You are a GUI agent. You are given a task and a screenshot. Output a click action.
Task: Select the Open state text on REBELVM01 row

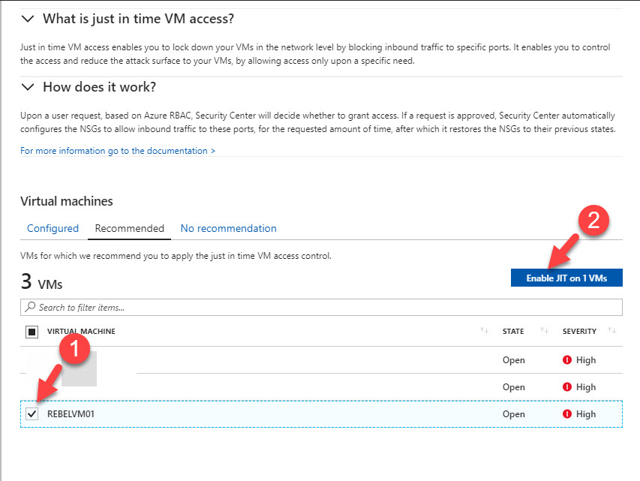[x=513, y=414]
